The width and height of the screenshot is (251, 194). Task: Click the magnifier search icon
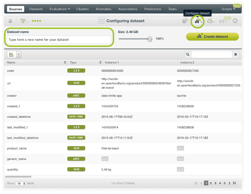click(188, 55)
